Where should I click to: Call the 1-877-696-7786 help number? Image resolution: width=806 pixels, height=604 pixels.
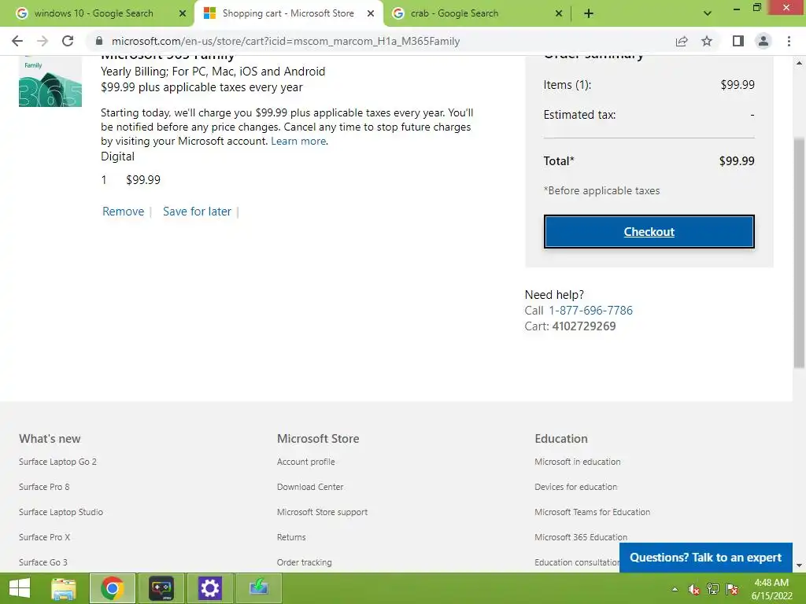coord(590,310)
